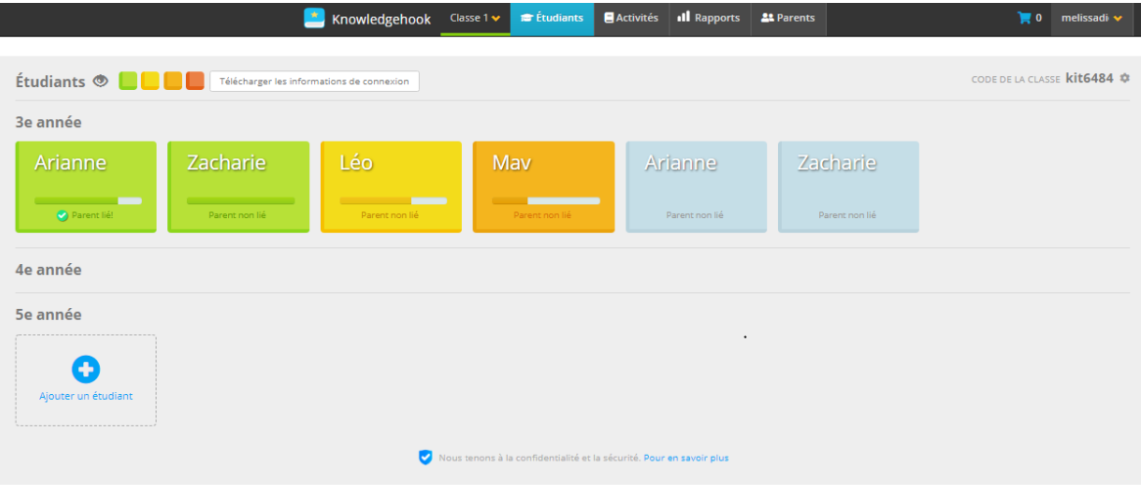Open the Parents tab

click(x=788, y=19)
